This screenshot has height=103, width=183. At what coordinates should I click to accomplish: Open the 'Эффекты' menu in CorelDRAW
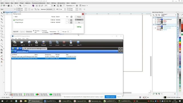(28, 3)
